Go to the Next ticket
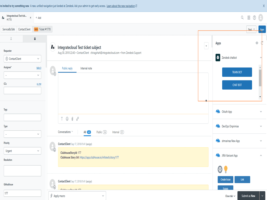The width and height of the screenshot is (267, 200). point(251,29)
